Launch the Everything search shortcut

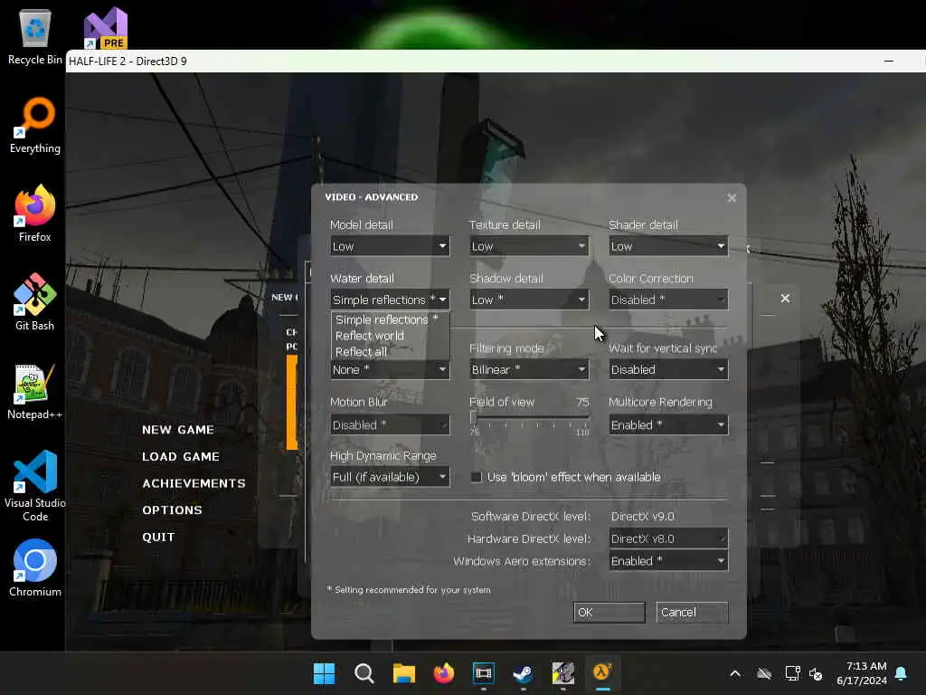(x=35, y=126)
